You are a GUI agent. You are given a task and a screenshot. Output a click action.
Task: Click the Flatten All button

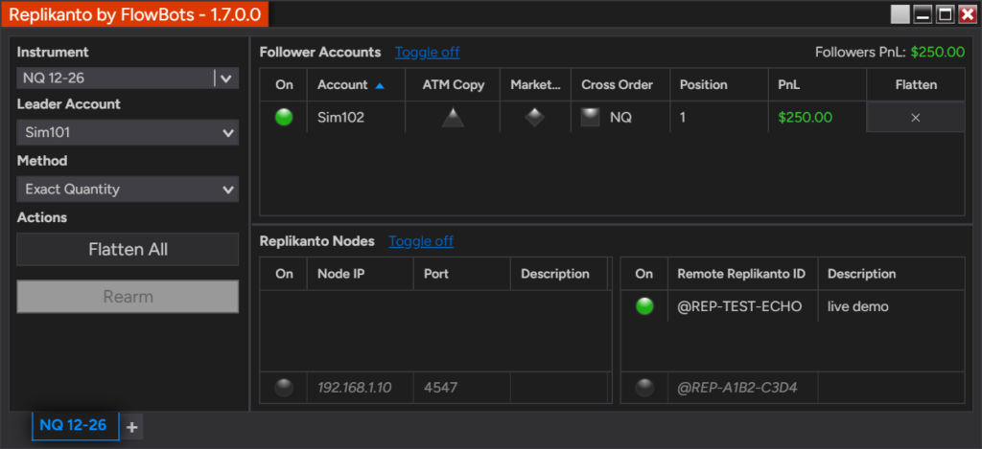[x=128, y=250]
